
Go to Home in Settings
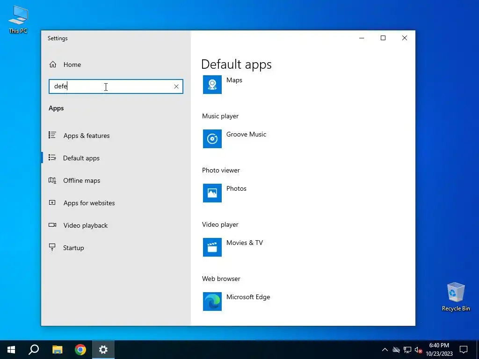(72, 65)
